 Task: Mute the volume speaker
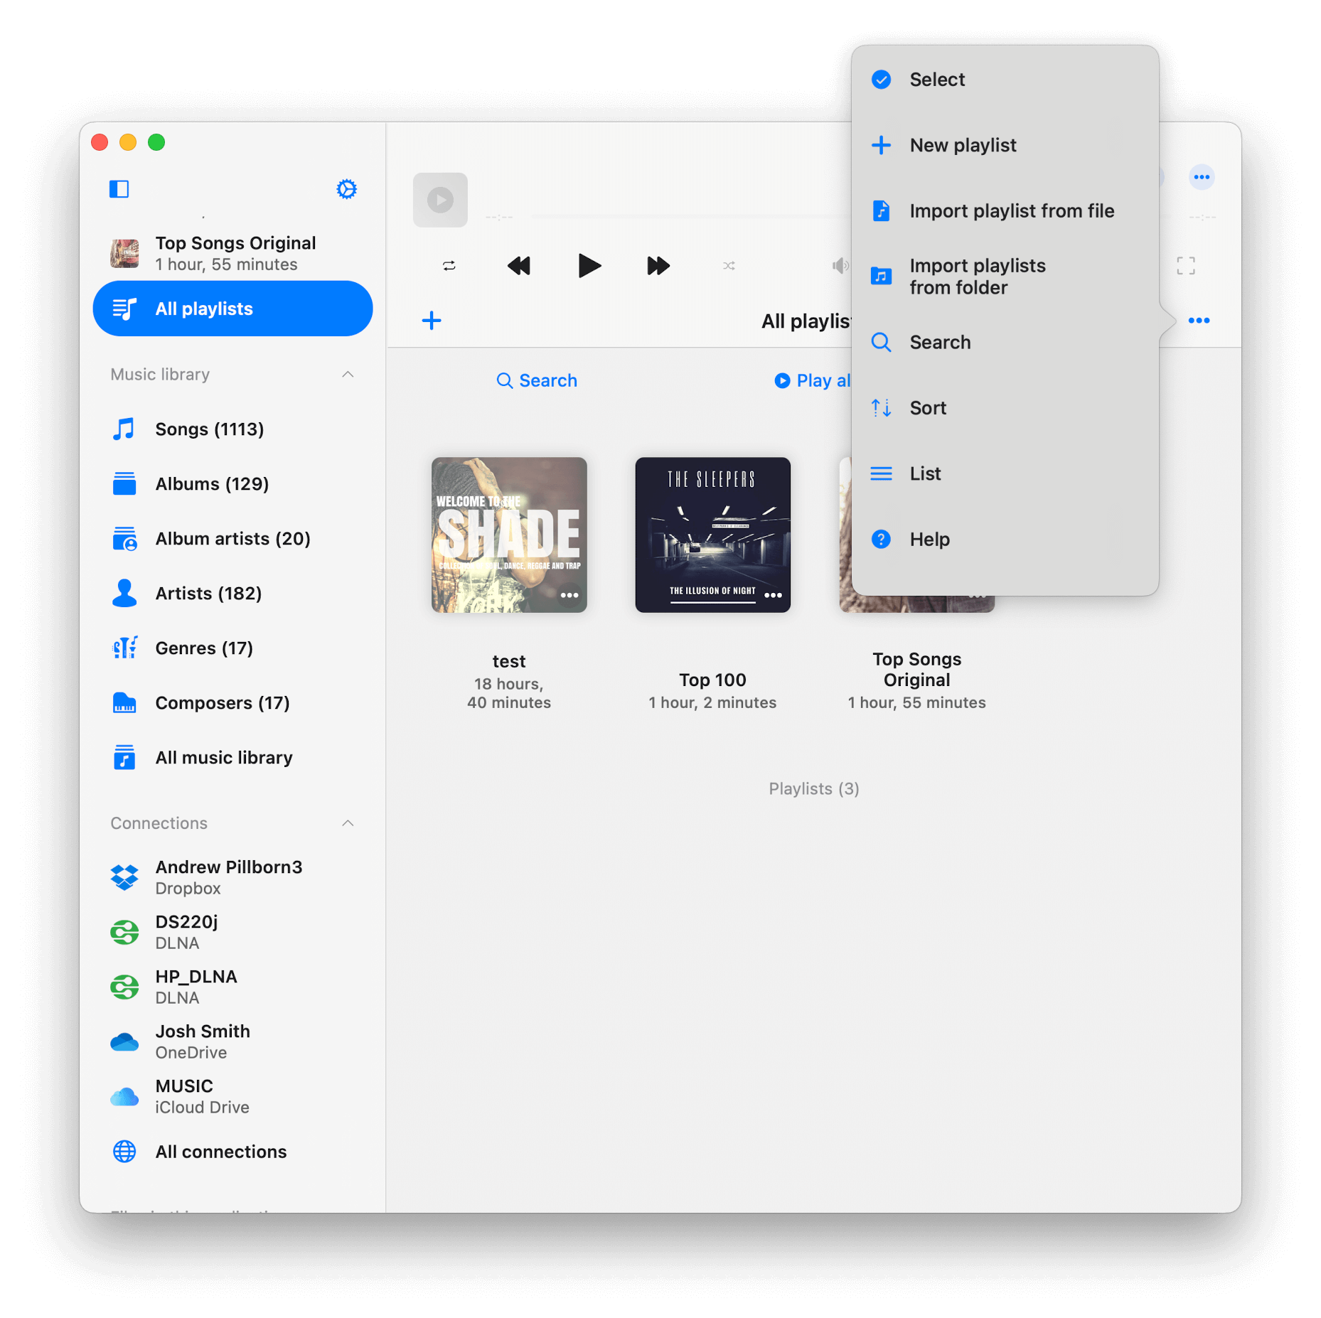coord(840,266)
